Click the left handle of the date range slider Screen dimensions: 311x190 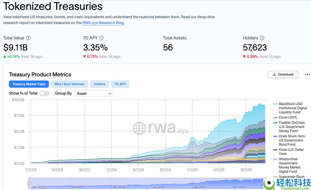coord(29,184)
